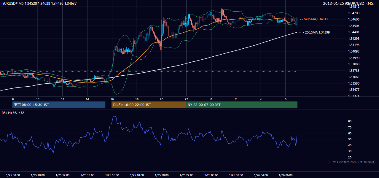Click price axis value 1.34196

(354, 45)
